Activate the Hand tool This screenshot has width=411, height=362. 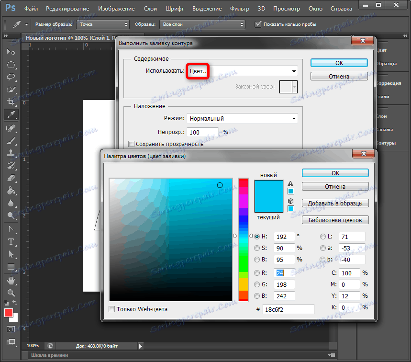click(x=11, y=280)
